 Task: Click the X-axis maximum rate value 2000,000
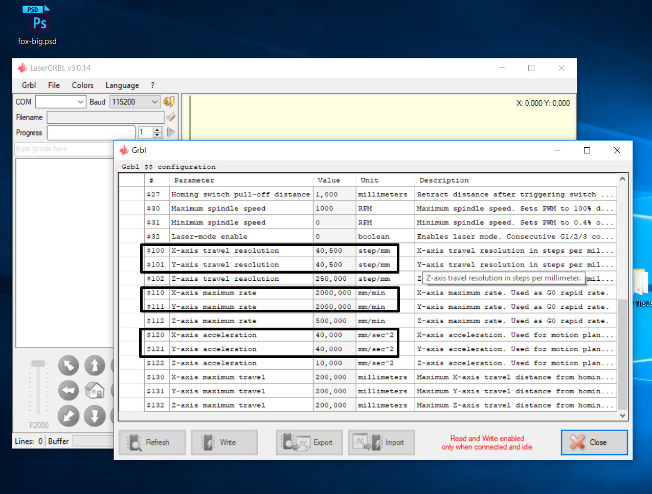[x=333, y=293]
